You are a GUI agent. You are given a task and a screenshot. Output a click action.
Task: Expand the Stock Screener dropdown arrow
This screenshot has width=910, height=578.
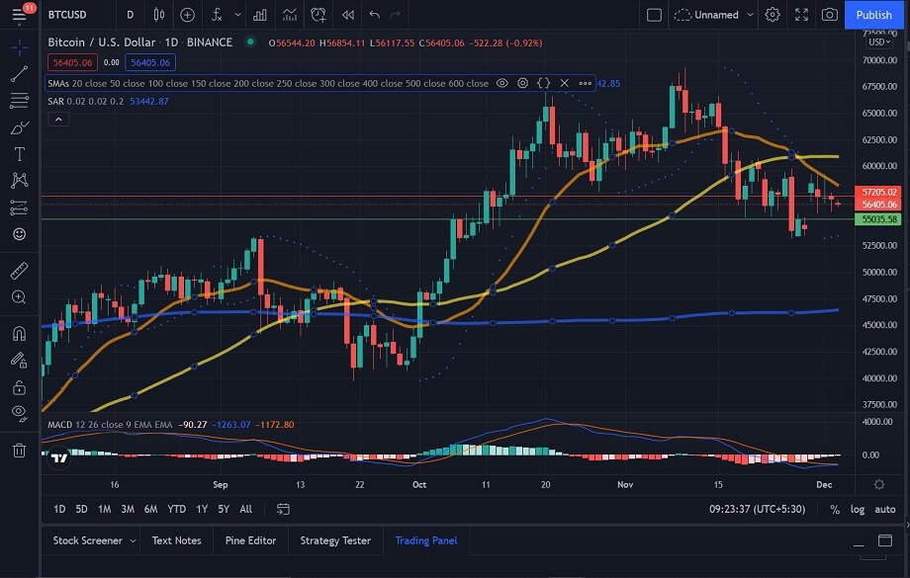click(133, 540)
